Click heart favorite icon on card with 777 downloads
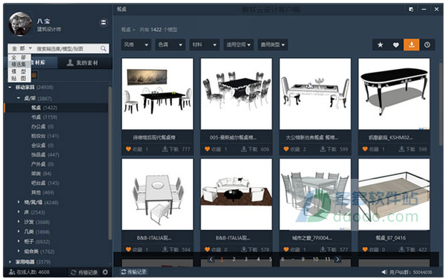The height and width of the screenshot is (279, 445). pos(128,149)
